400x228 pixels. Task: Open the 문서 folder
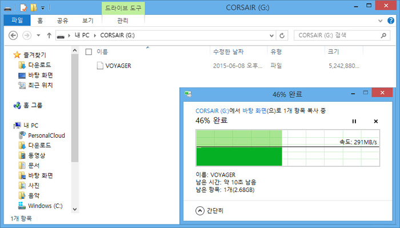[34, 165]
